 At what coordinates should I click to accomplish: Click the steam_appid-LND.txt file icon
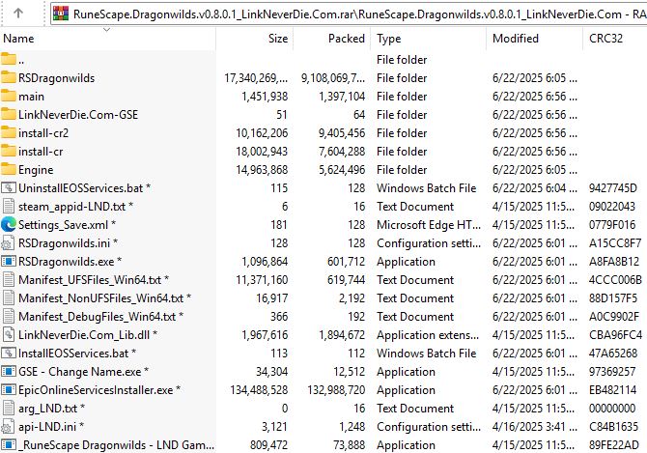click(9, 207)
